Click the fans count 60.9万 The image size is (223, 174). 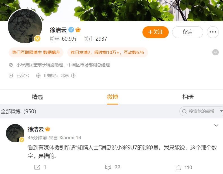pyautogui.click(x=69, y=39)
